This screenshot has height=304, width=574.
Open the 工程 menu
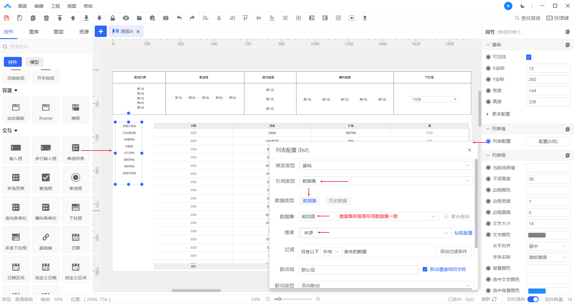[x=55, y=6]
